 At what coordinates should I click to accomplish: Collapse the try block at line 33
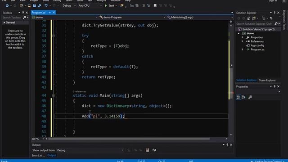click(x=54, y=36)
